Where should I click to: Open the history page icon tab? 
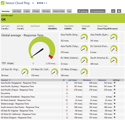[x=119, y=11]
